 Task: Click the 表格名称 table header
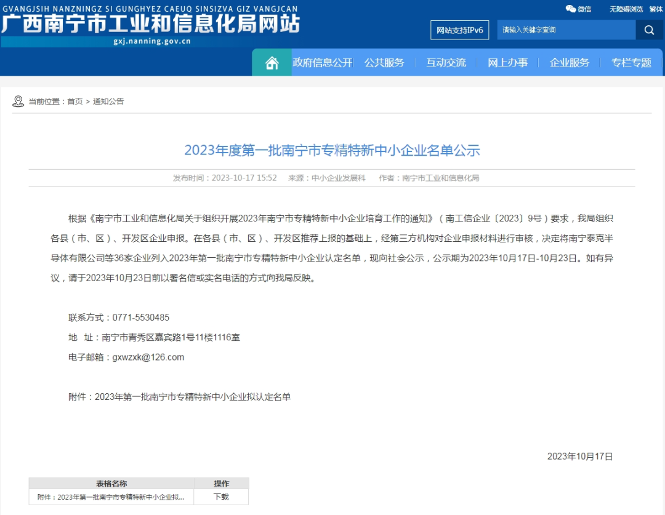[111, 484]
